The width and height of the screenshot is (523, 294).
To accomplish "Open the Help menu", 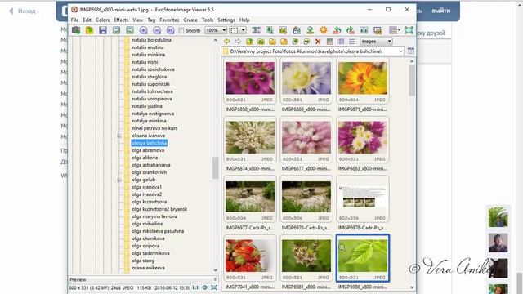I will pyautogui.click(x=244, y=20).
